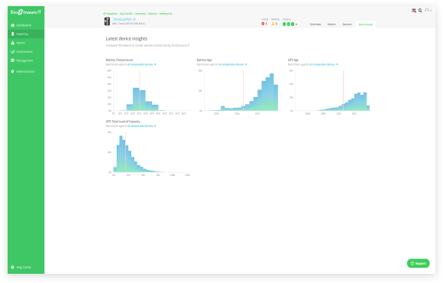This screenshot has height=283, width=443.
Task: Open the user account menu icon
Action: coord(428,10)
